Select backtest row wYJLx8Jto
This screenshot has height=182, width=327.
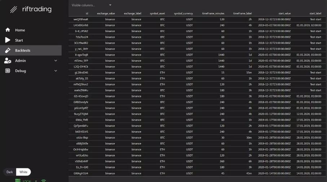point(197,155)
